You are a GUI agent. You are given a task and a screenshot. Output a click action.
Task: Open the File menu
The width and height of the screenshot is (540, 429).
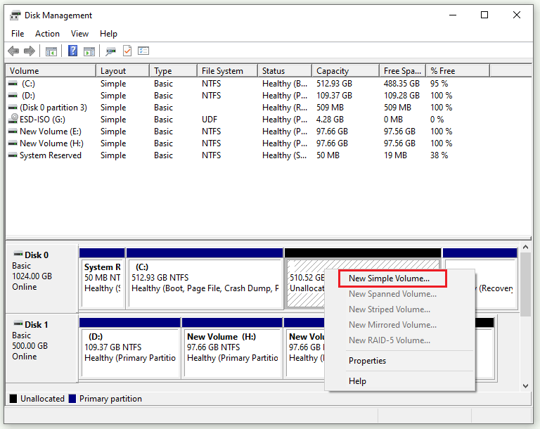(x=18, y=34)
